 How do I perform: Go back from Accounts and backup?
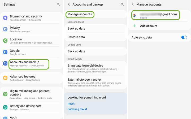tap(69, 4)
